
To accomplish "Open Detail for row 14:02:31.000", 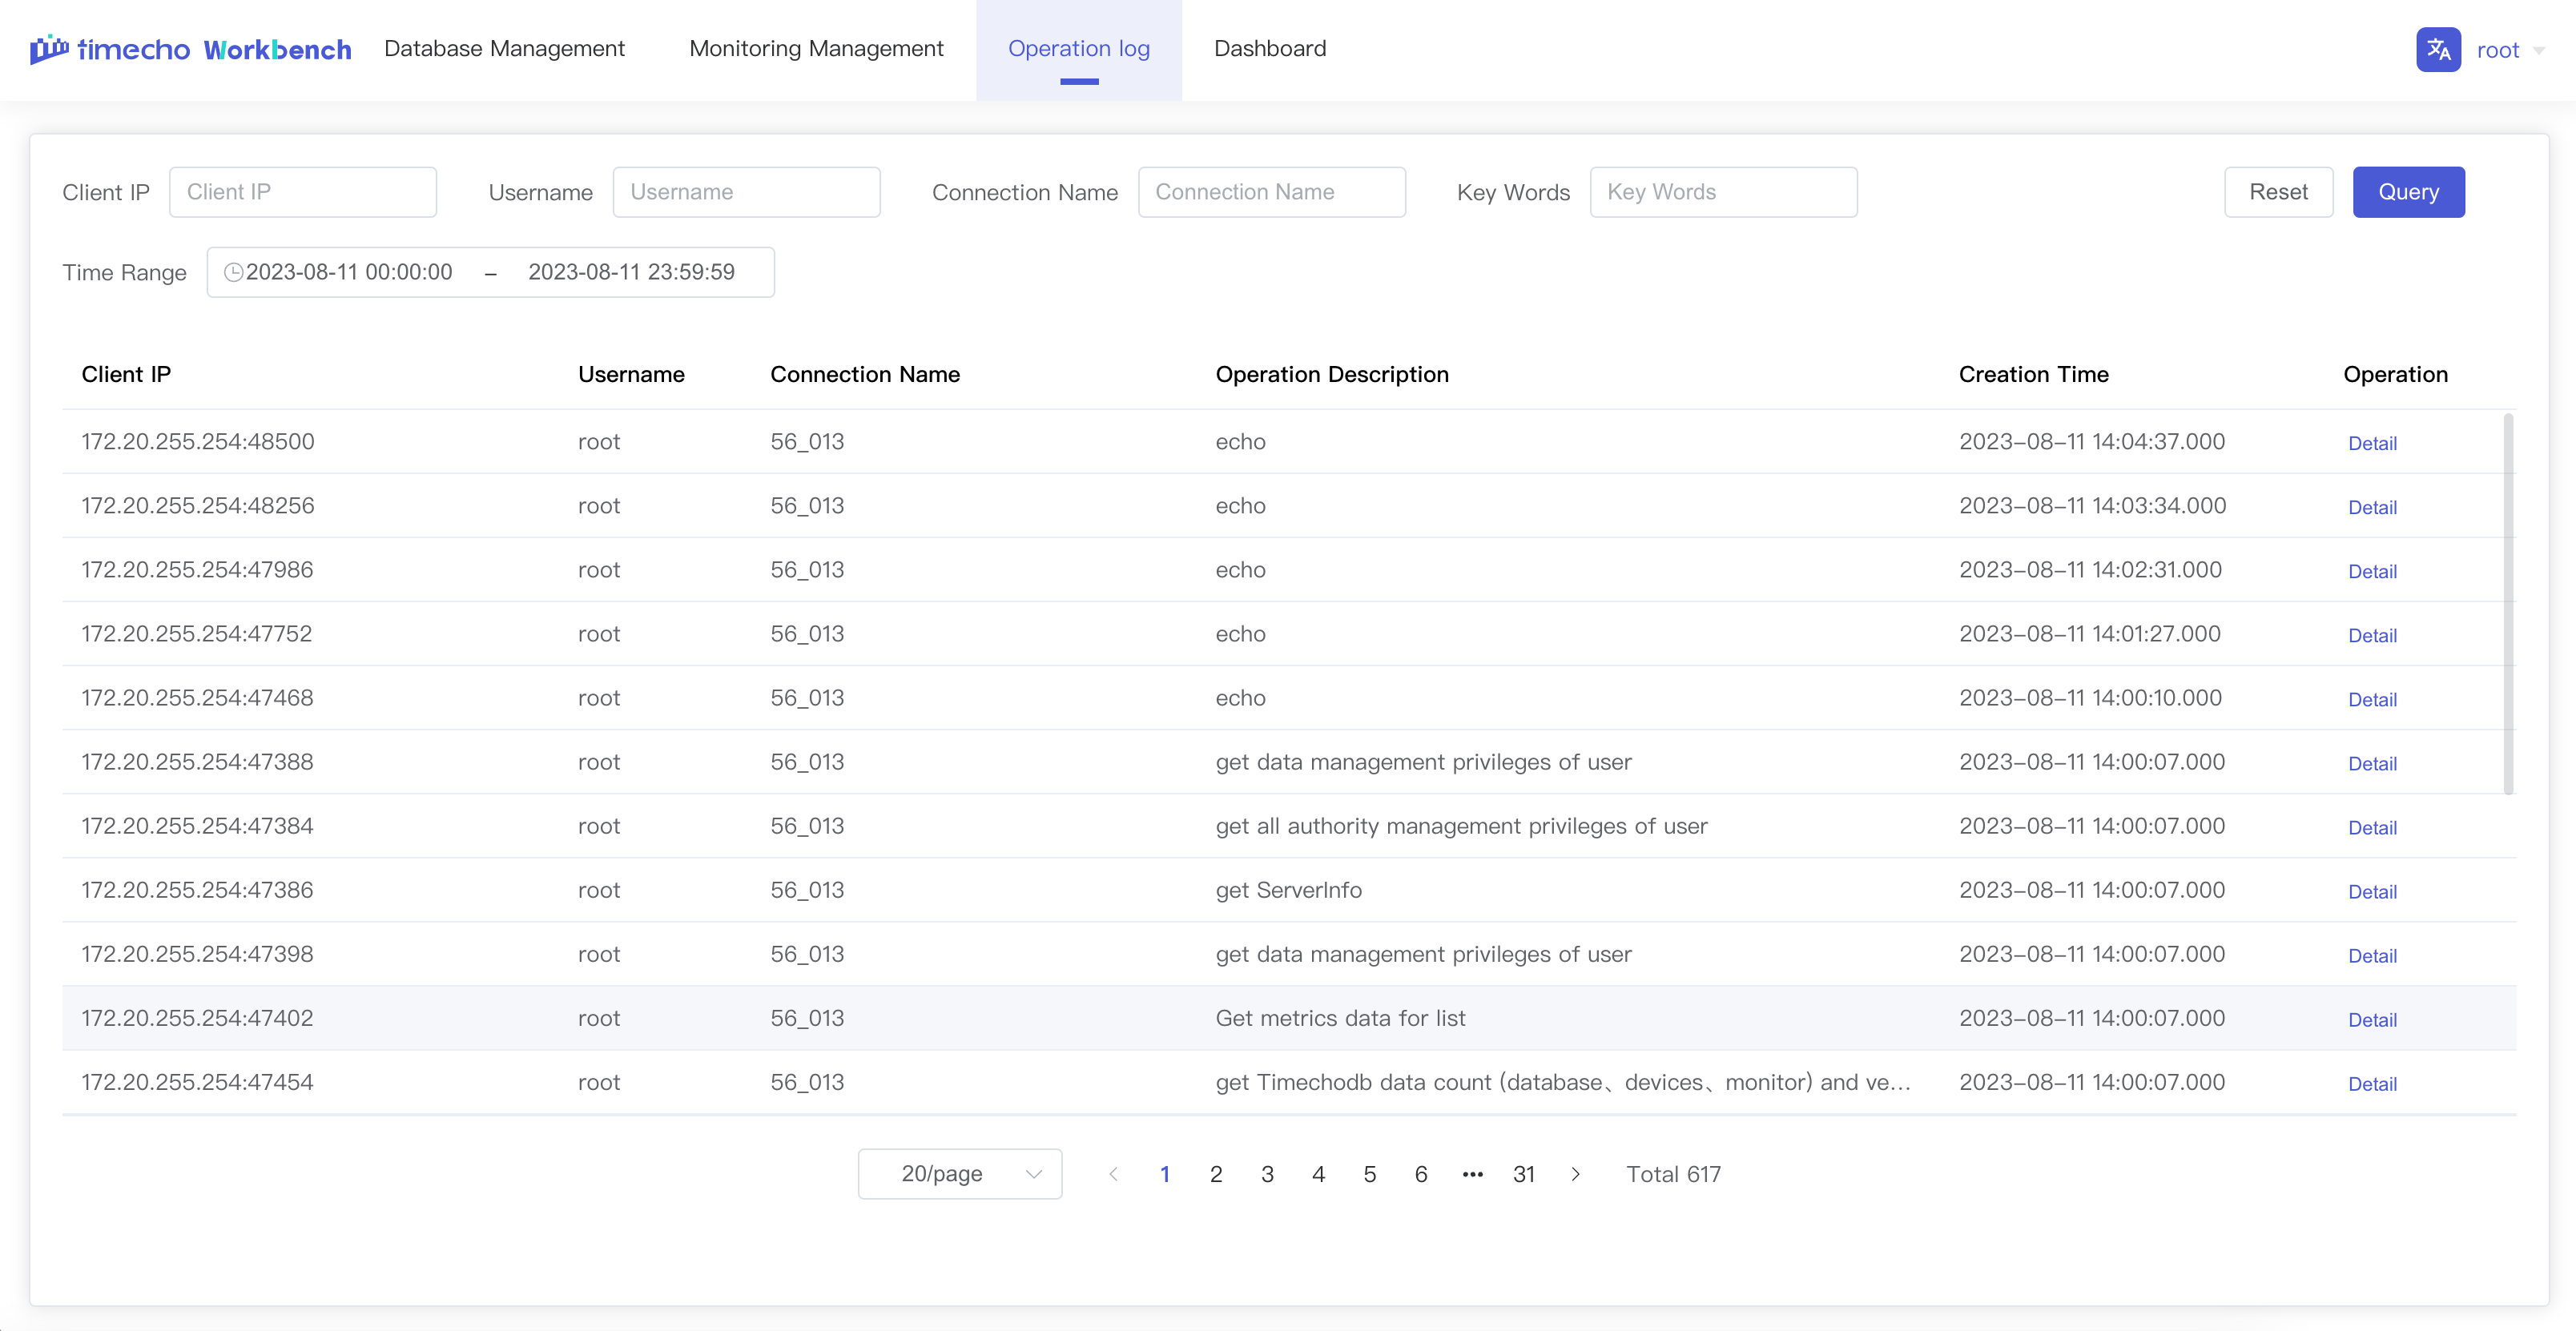I will [x=2372, y=571].
